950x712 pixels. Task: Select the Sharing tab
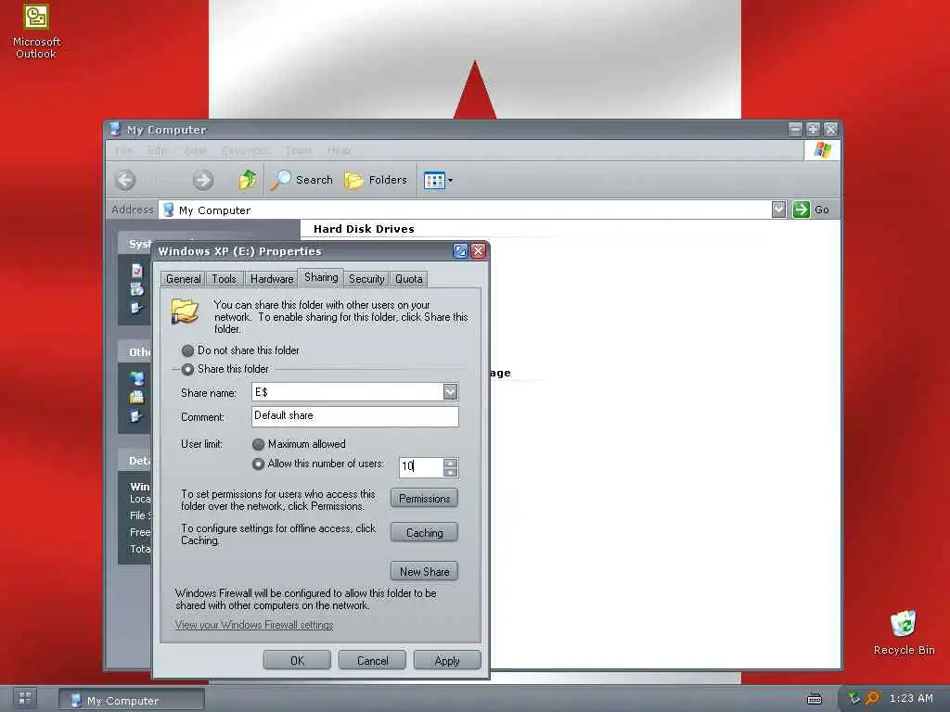click(x=320, y=277)
